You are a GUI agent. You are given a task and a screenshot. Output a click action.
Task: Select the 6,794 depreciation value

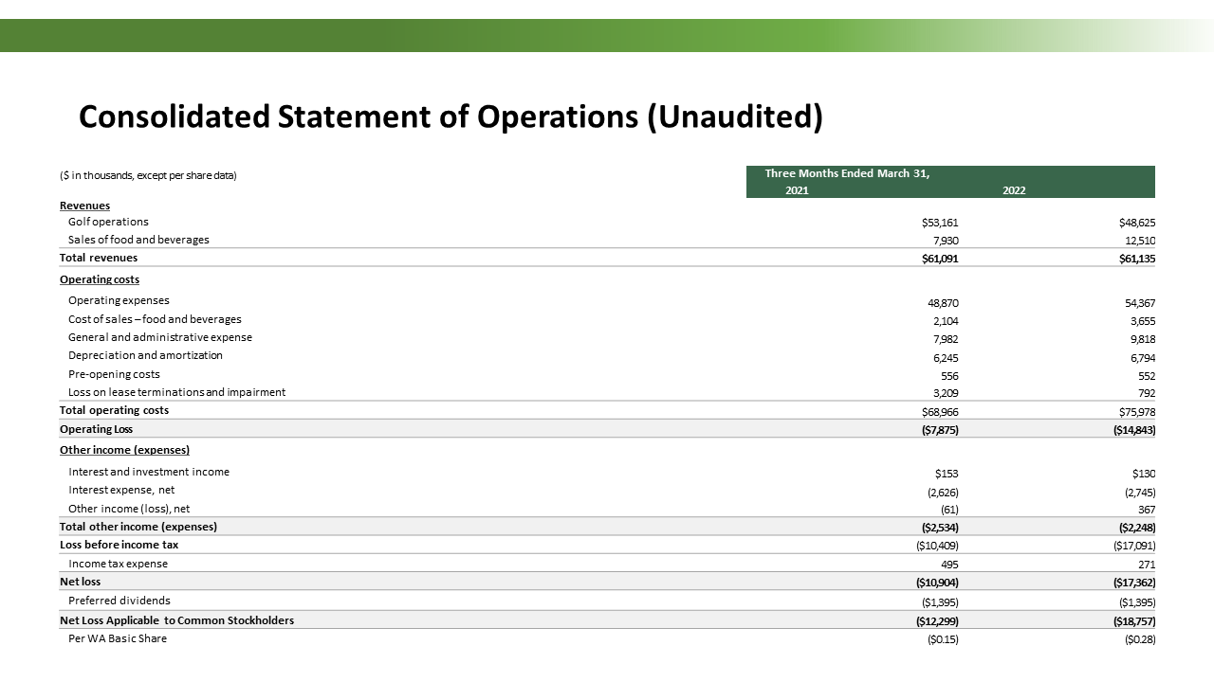pyautogui.click(x=1142, y=358)
